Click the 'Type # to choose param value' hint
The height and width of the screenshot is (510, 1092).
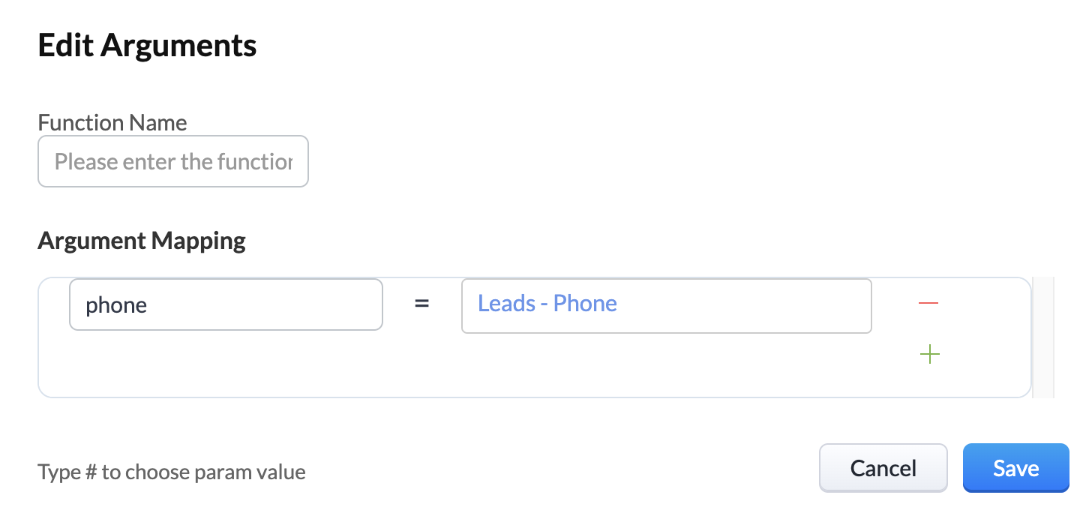pyautogui.click(x=172, y=472)
